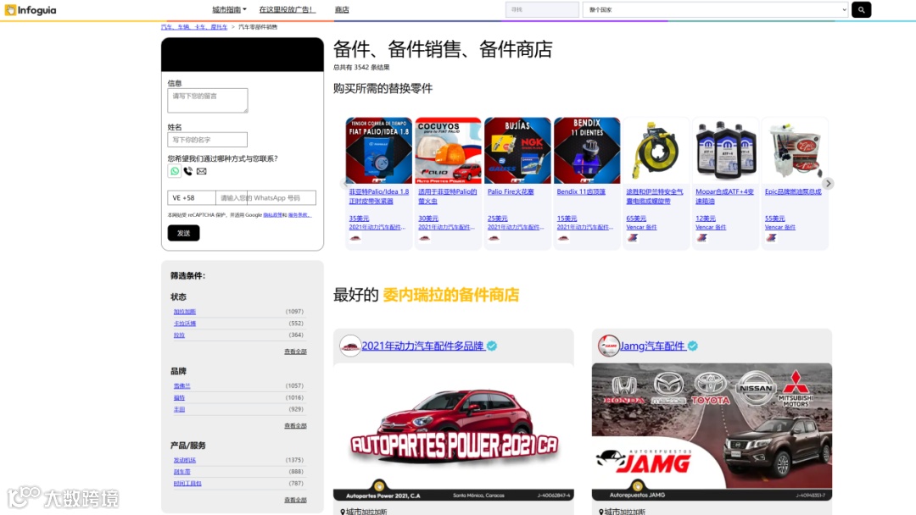
Task: Click Vencar logo under the 12美元 item
Action: [701, 238]
